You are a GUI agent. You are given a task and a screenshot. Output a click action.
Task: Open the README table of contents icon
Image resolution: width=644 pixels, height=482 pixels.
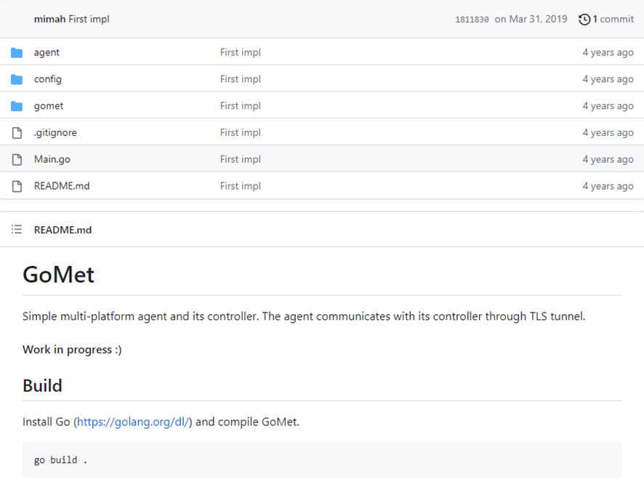[x=17, y=230]
